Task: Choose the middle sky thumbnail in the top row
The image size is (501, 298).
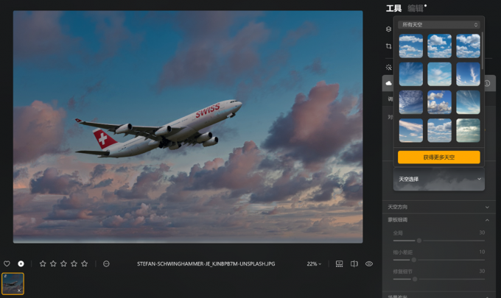Action: pyautogui.click(x=439, y=46)
